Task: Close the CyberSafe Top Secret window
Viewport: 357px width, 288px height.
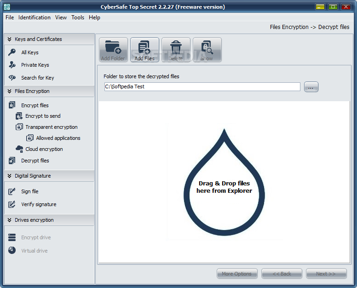Action: pos(345,7)
